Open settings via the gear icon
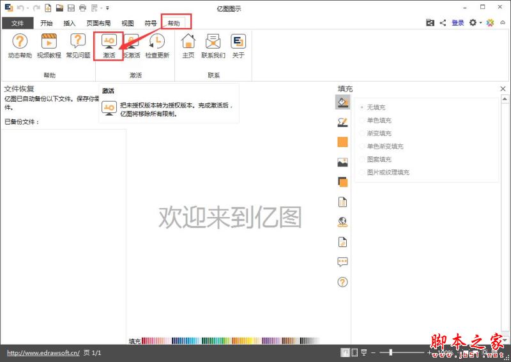This screenshot has width=511, height=362. pos(473,22)
